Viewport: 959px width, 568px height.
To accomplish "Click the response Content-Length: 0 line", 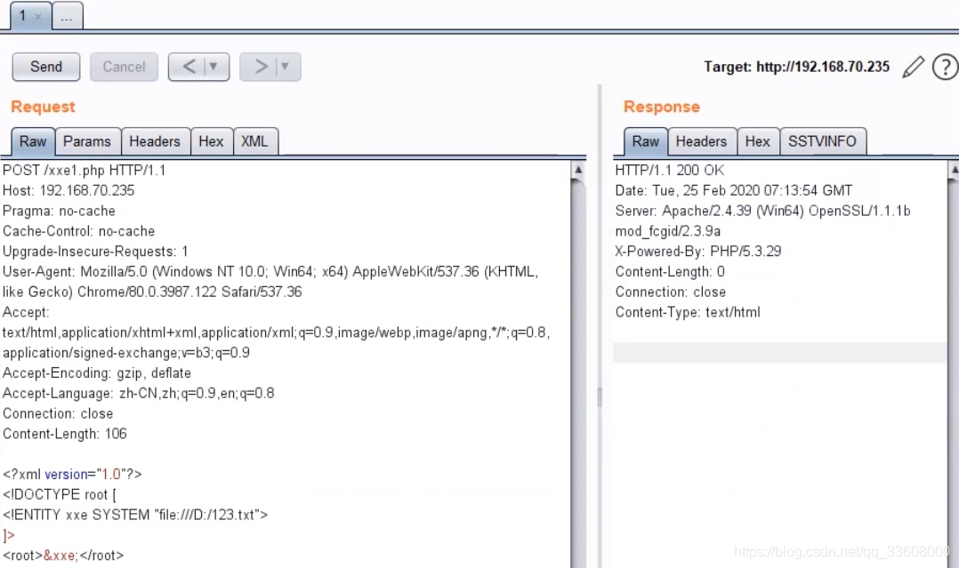I will [x=670, y=271].
